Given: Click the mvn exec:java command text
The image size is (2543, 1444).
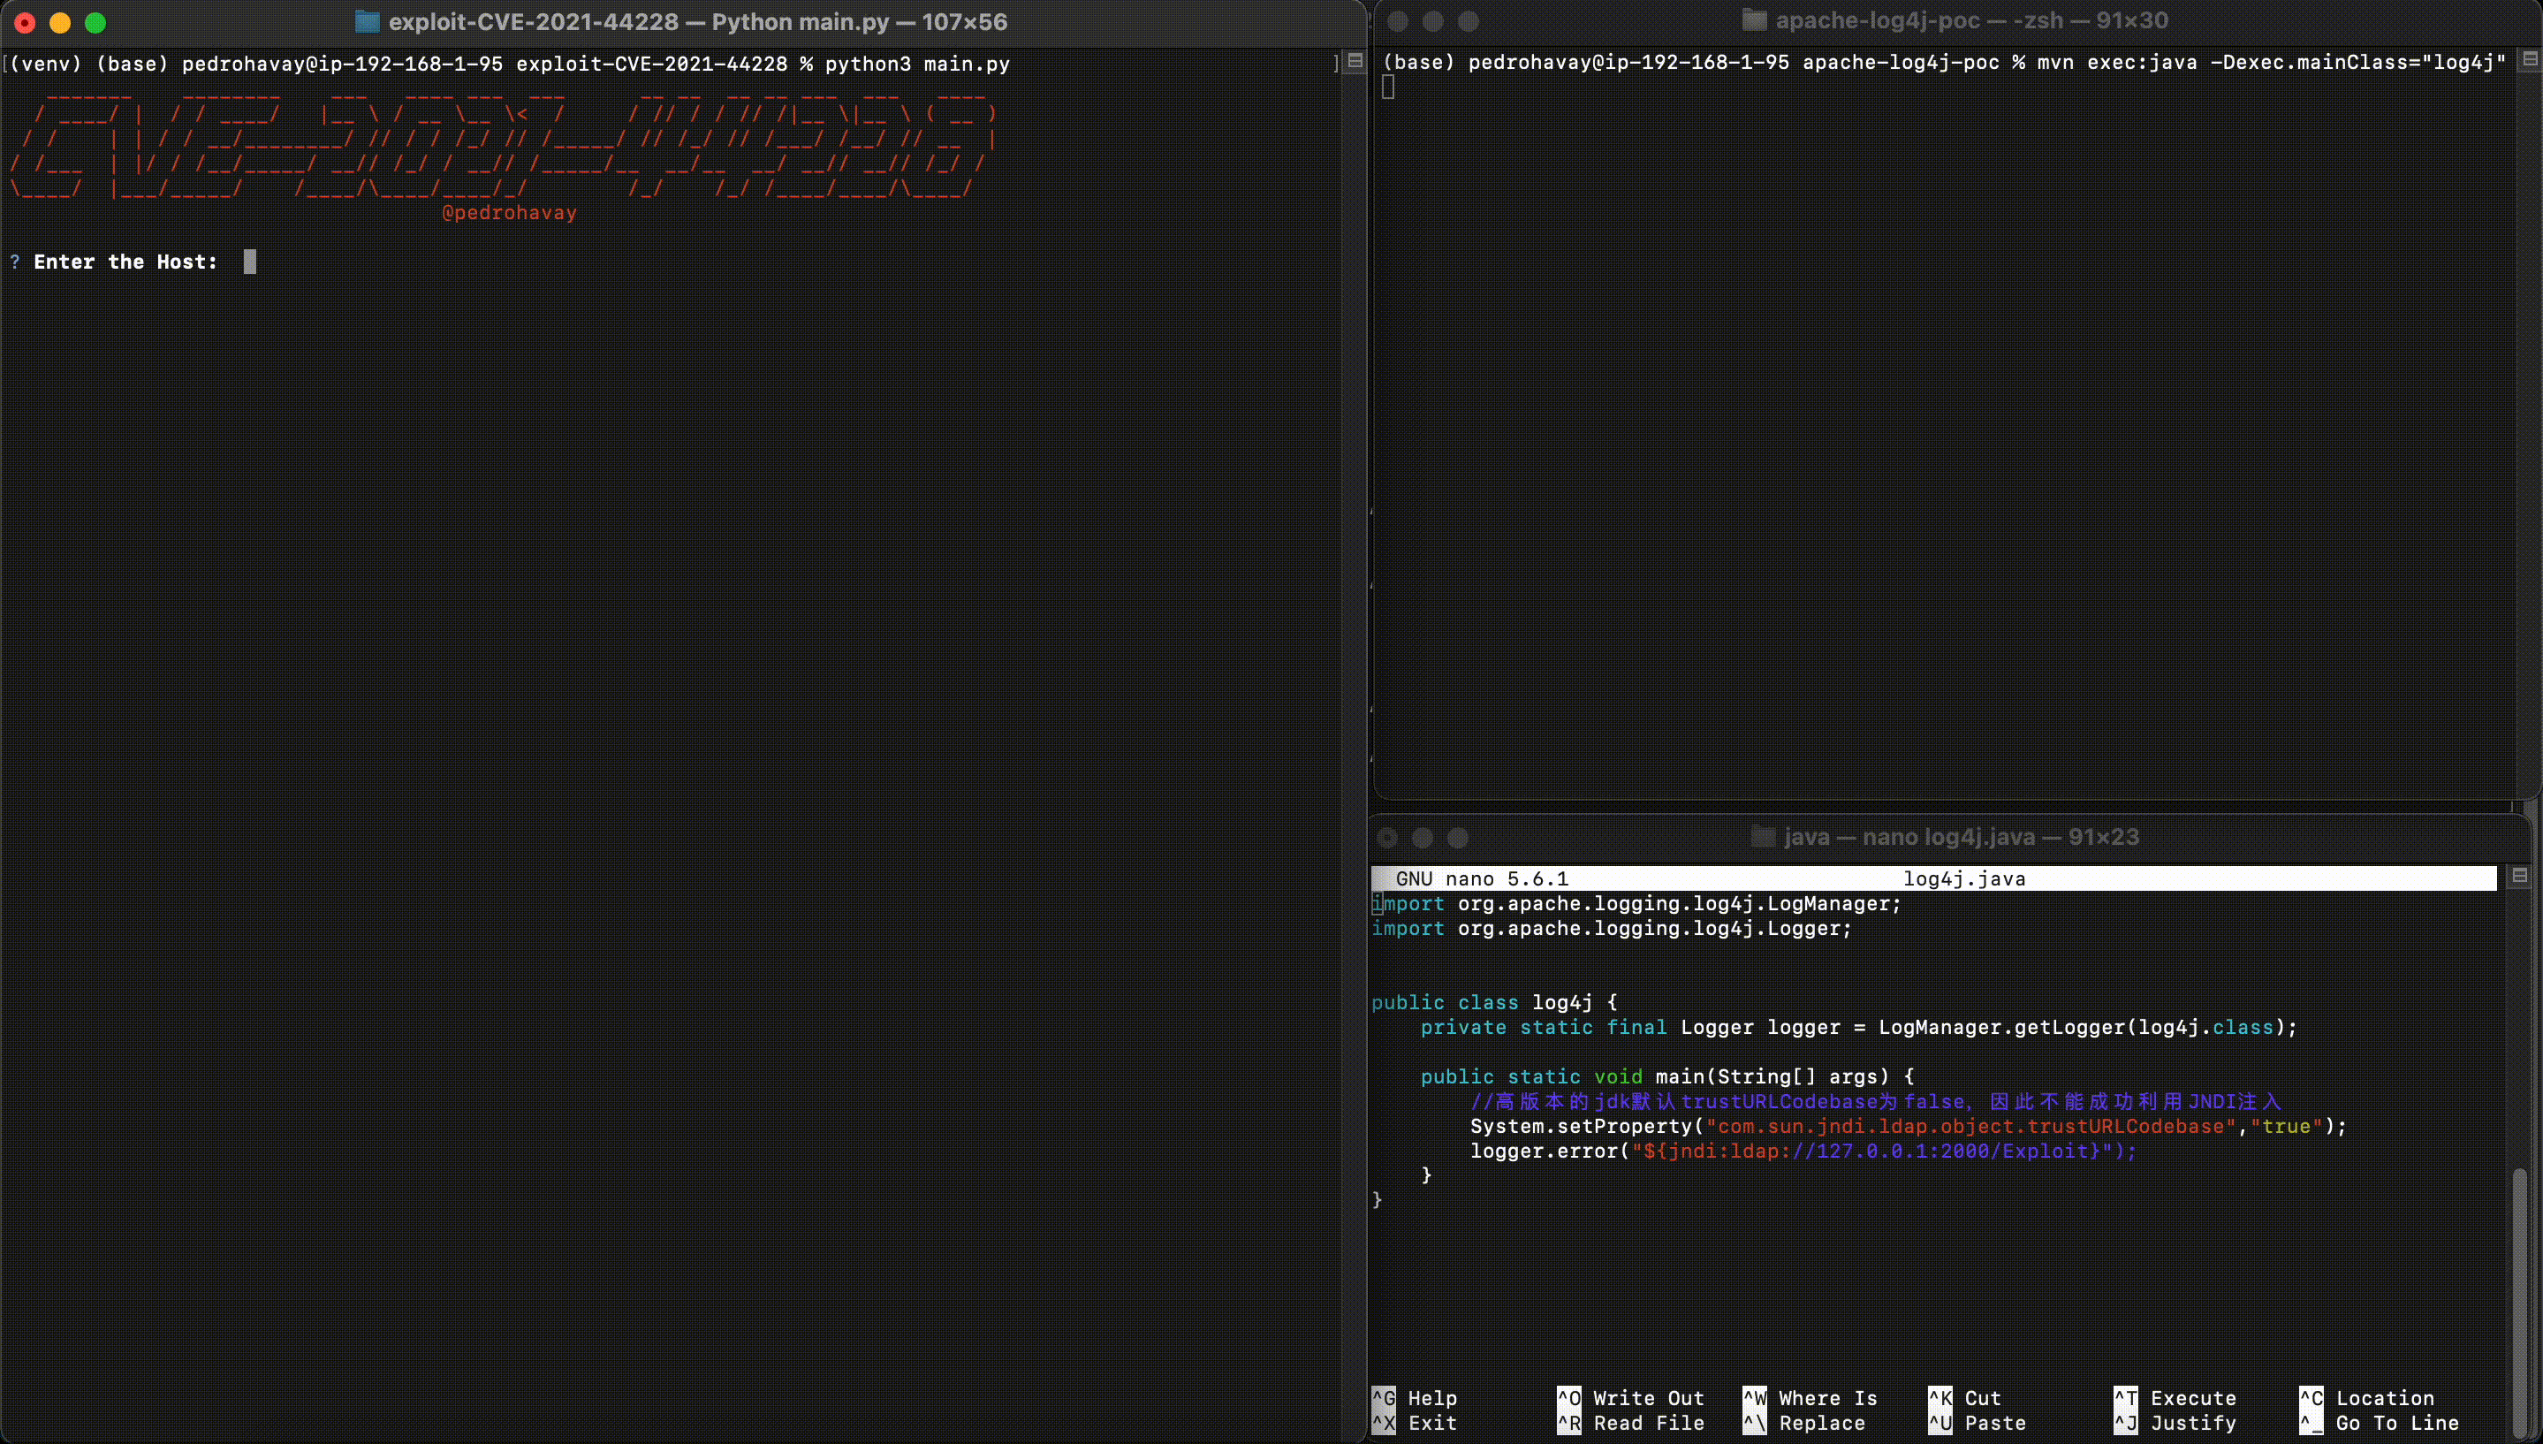Looking at the screenshot, I should 2273,63.
